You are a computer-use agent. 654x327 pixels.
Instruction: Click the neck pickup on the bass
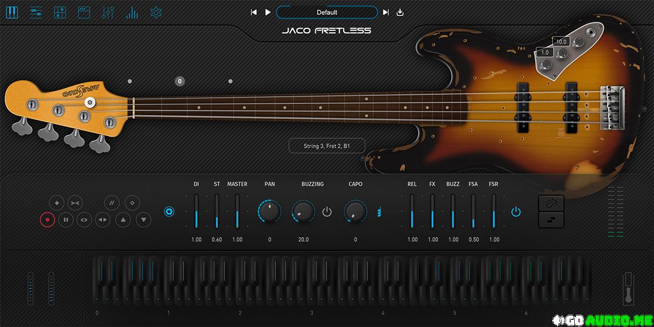click(523, 107)
